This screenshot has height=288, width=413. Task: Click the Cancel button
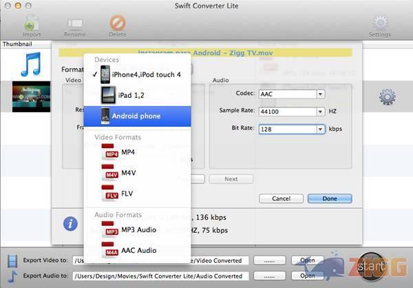(x=281, y=198)
